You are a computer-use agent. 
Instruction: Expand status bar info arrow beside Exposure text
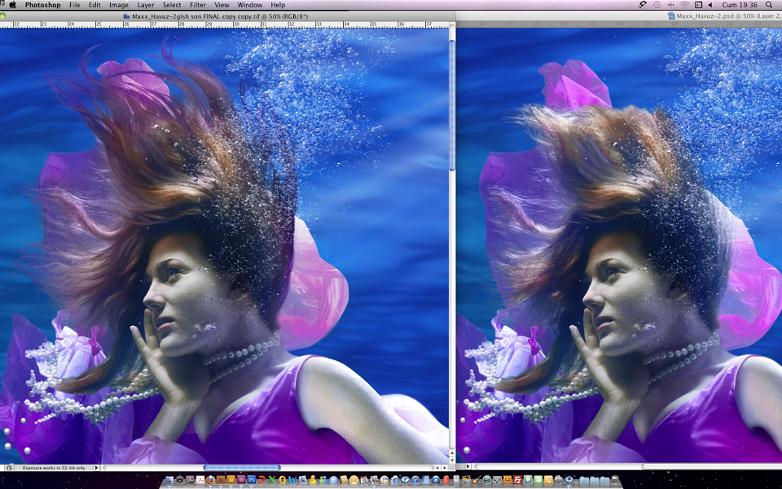click(97, 468)
